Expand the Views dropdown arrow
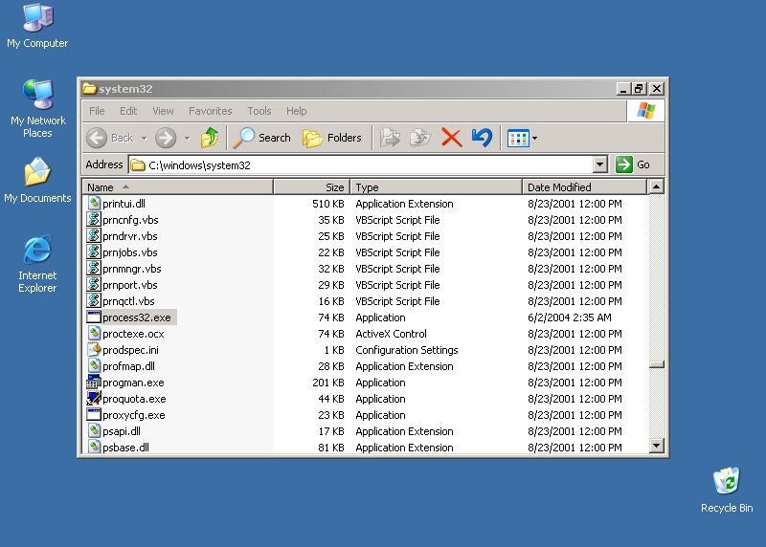 coord(535,139)
